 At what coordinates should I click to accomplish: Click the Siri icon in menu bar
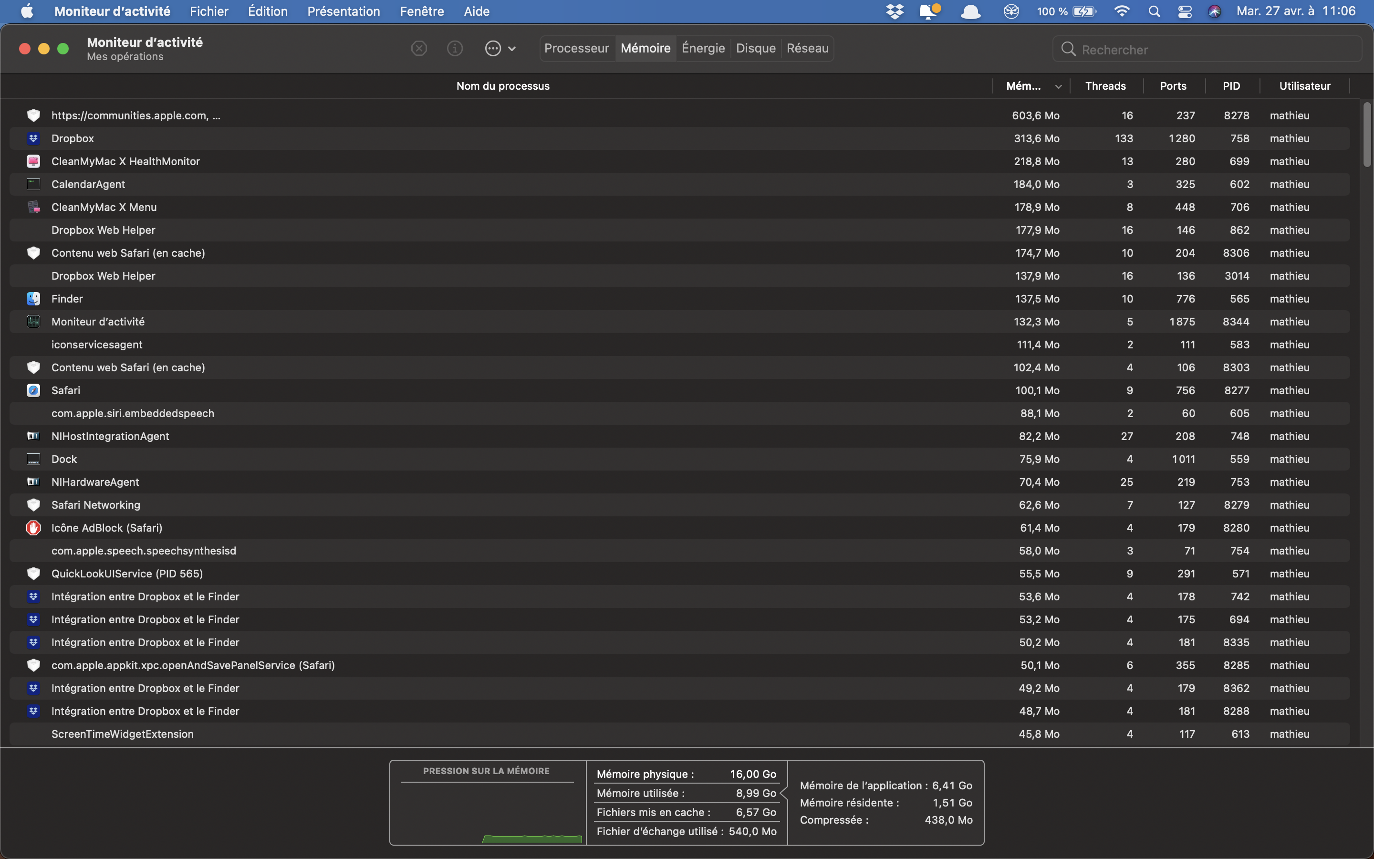tap(1214, 11)
